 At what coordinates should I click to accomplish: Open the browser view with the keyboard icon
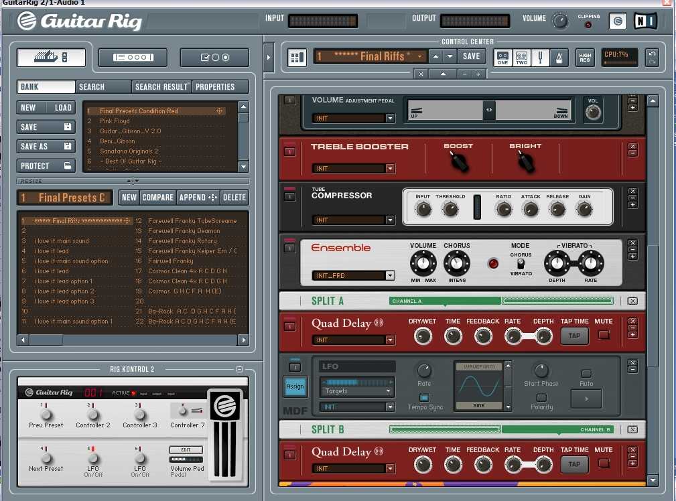[x=52, y=57]
